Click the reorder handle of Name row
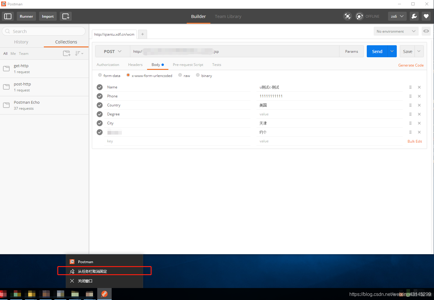This screenshot has height=300, width=434. [x=410, y=87]
